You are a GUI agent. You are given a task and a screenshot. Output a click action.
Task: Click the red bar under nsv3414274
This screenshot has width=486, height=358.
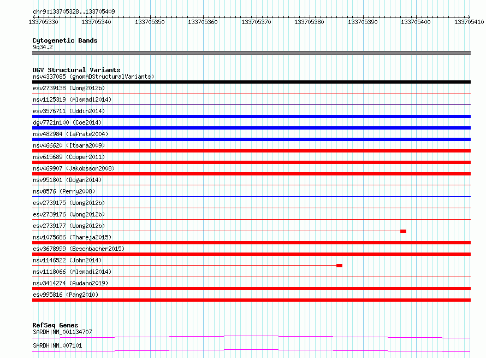[x=251, y=289]
